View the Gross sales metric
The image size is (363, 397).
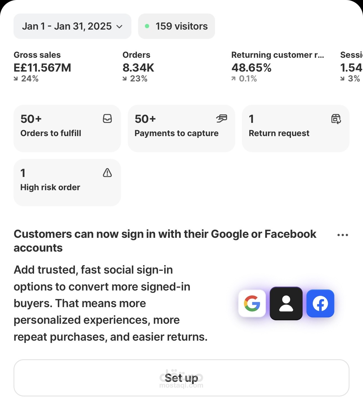click(x=42, y=66)
